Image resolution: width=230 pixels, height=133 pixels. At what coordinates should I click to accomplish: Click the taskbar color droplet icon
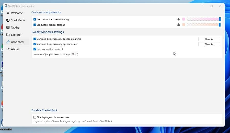(x=179, y=25)
